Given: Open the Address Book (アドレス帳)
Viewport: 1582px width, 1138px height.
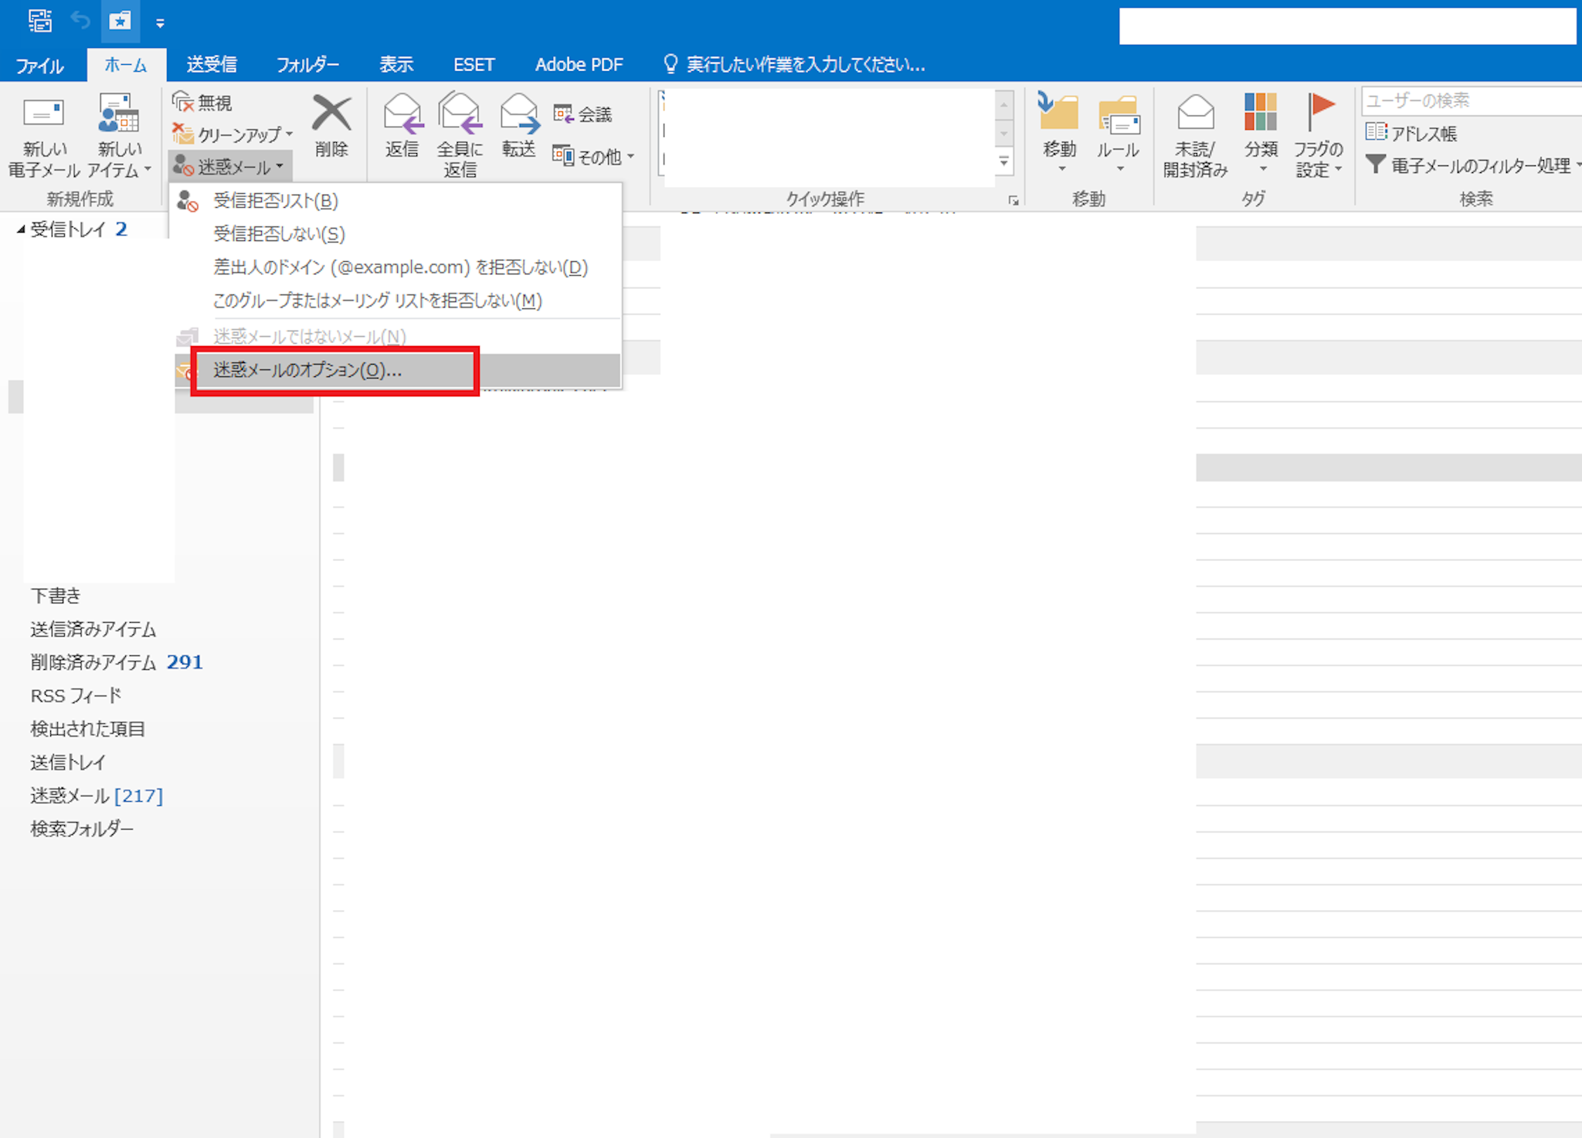Looking at the screenshot, I should coord(1412,133).
